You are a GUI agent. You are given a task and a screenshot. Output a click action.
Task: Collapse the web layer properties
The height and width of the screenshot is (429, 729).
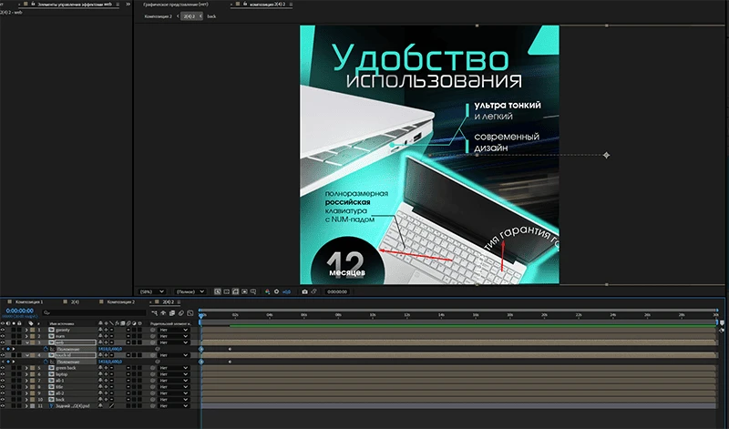27,342
